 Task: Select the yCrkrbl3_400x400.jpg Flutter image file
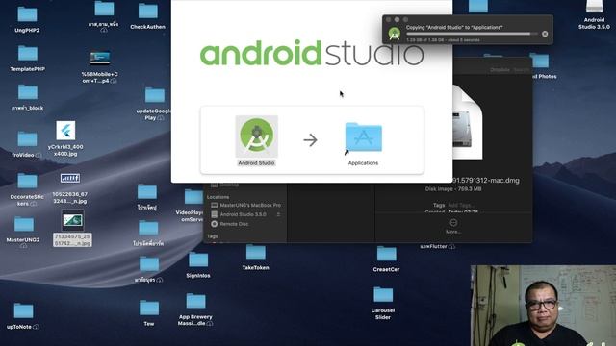coord(65,138)
